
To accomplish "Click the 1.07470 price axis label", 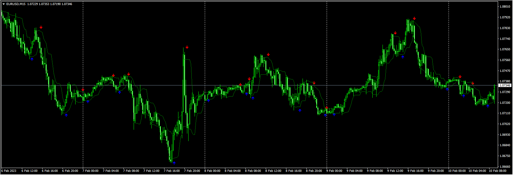I will pyautogui.click(x=505, y=71).
